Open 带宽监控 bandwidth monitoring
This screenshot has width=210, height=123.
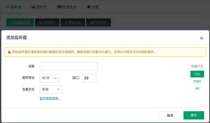[73, 23]
